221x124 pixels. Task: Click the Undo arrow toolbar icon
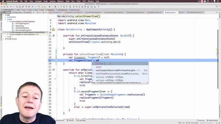(11, 7)
